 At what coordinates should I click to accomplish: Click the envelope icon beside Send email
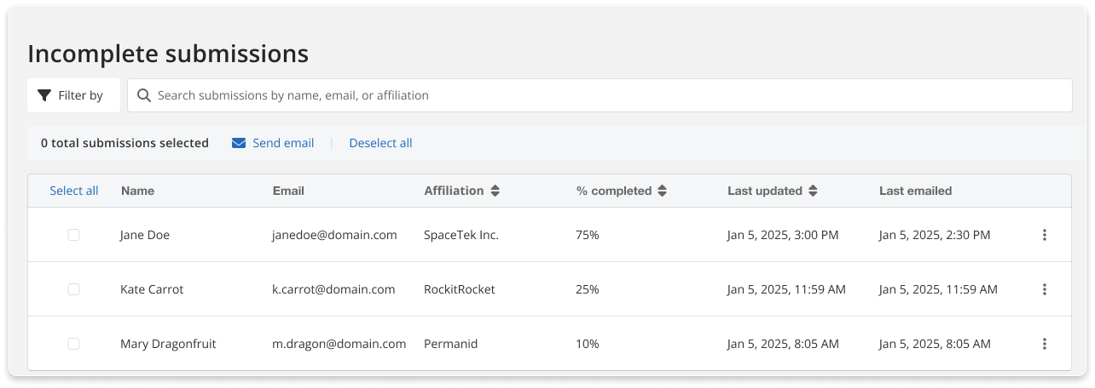(239, 143)
